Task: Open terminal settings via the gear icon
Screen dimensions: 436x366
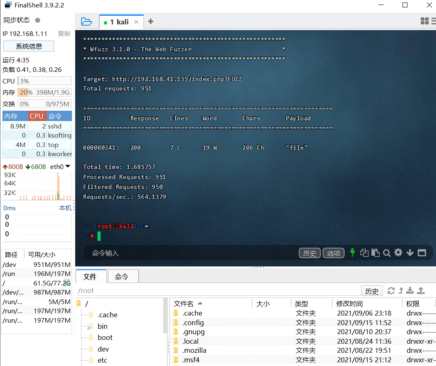Action: point(398,252)
